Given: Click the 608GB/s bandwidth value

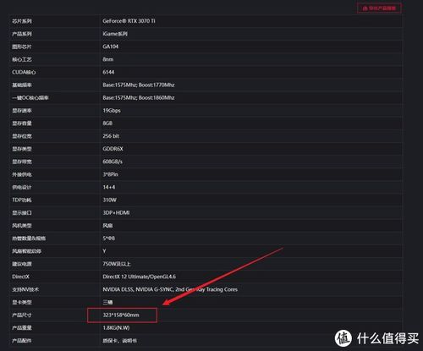Looking at the screenshot, I should [113, 162].
